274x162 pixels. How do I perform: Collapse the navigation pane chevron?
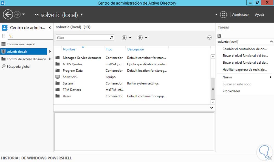50,28
